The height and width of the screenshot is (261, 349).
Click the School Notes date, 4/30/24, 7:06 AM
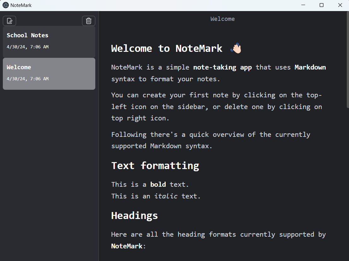pos(27,47)
